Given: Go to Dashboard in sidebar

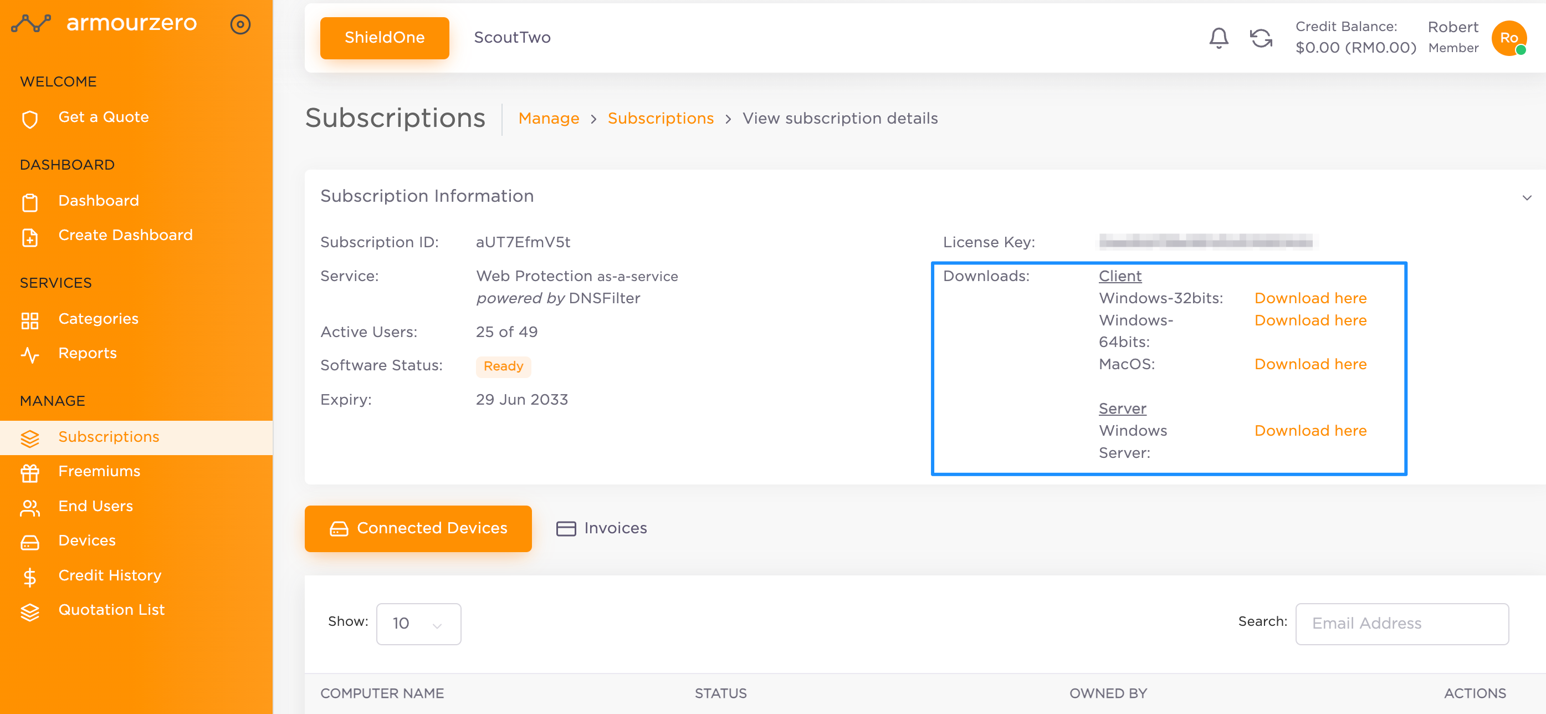Looking at the screenshot, I should pyautogui.click(x=99, y=201).
